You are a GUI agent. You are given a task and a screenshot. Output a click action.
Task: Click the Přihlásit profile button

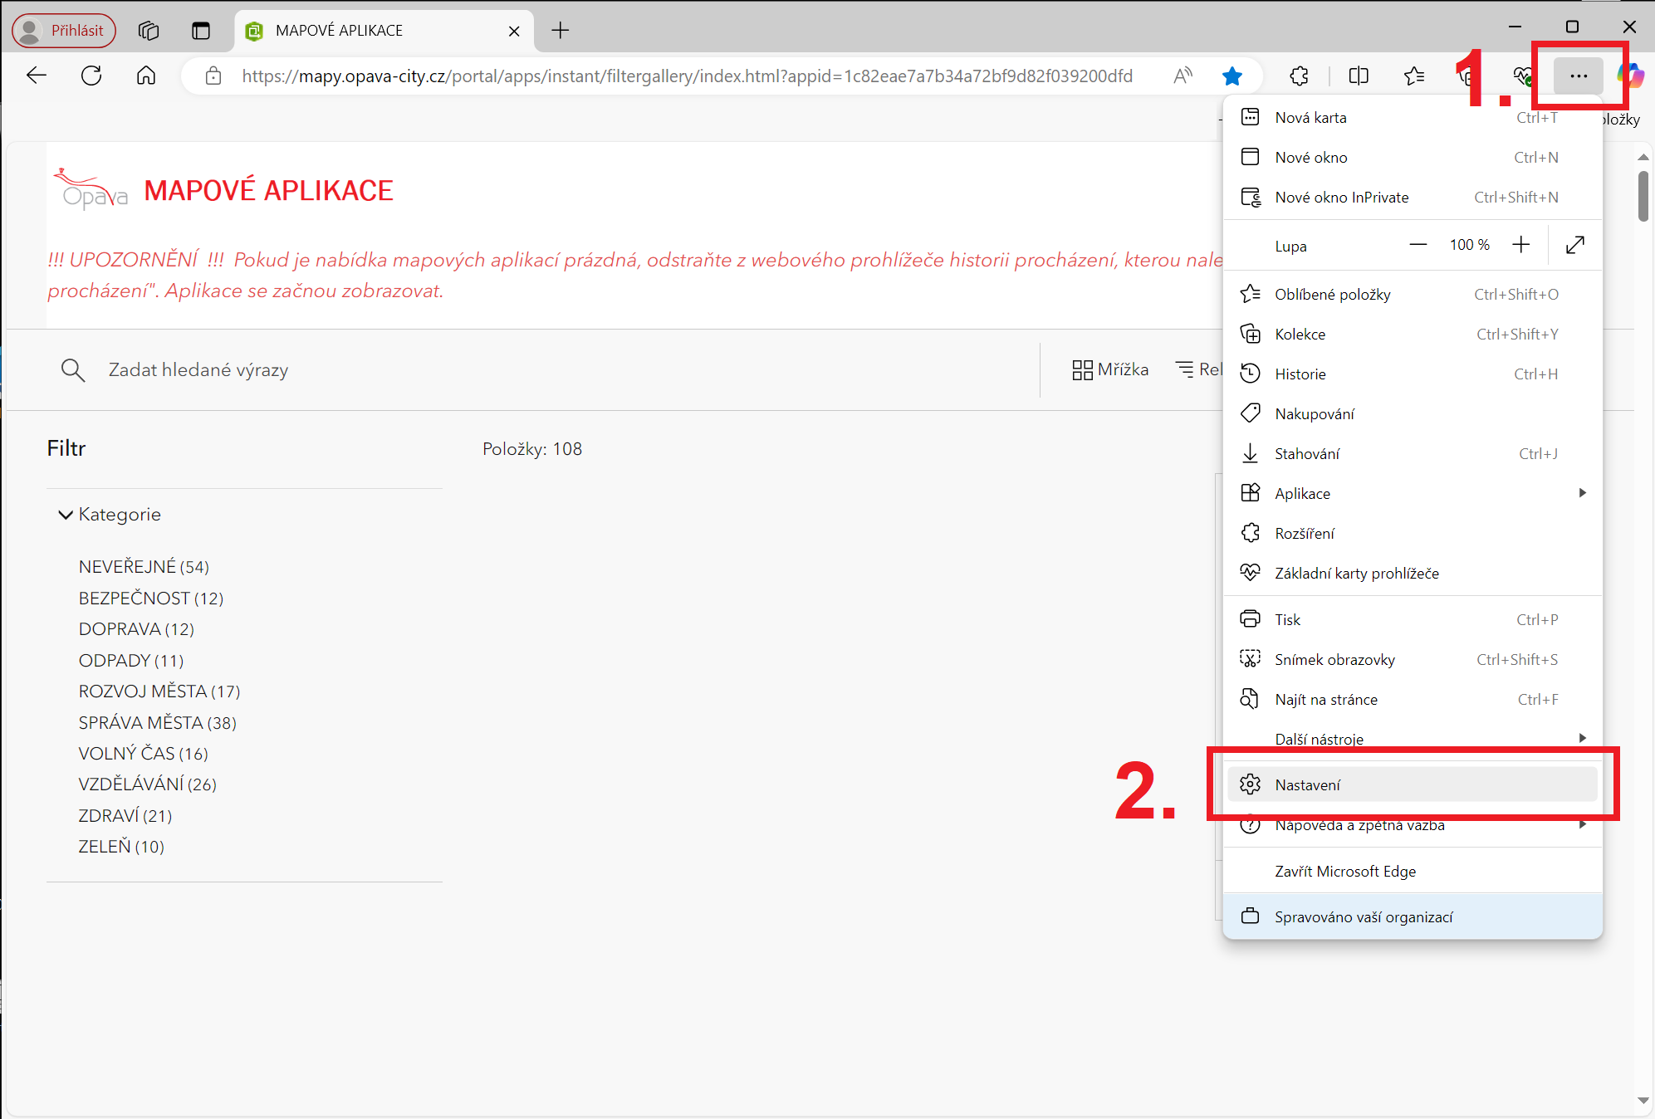(64, 31)
